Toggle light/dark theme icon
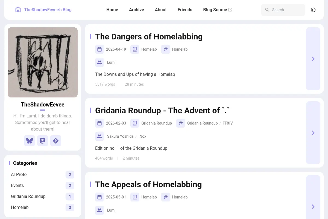 click(x=313, y=10)
